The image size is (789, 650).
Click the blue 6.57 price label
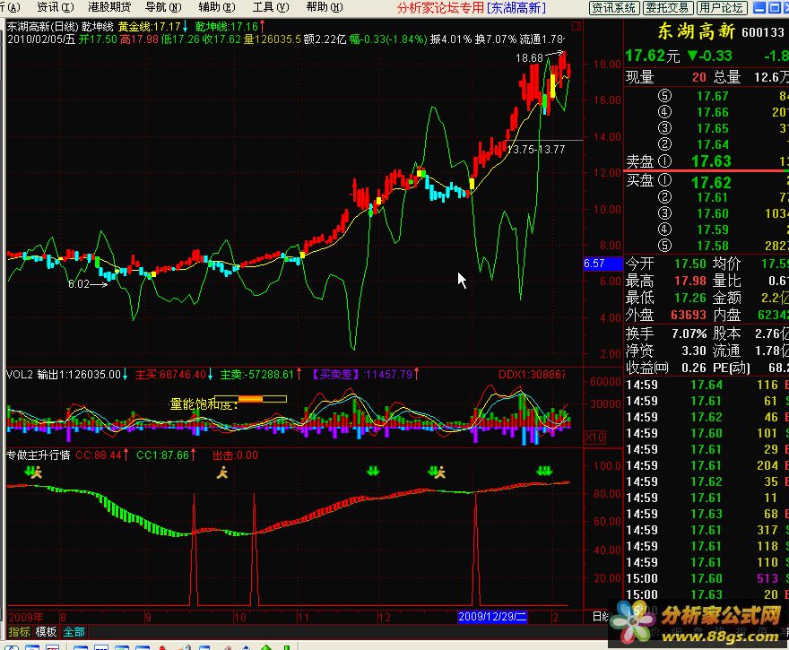pyautogui.click(x=603, y=263)
